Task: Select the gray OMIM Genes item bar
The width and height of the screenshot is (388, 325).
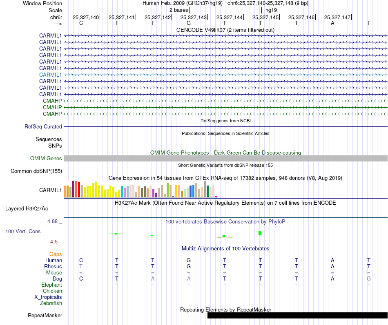Action: coord(225,158)
